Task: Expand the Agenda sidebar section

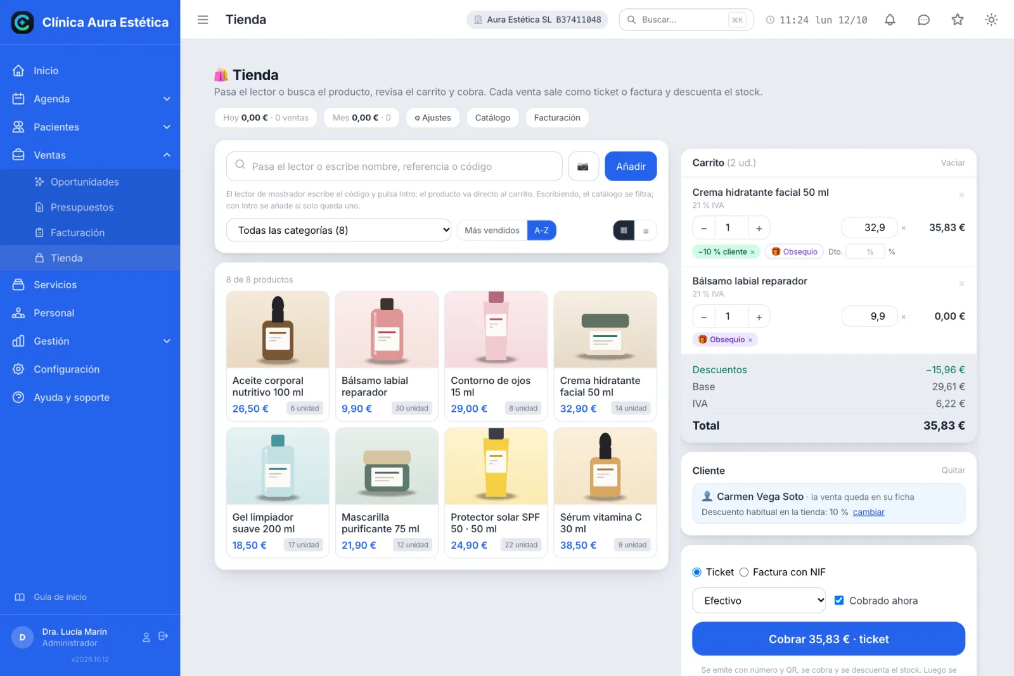Action: [90, 99]
